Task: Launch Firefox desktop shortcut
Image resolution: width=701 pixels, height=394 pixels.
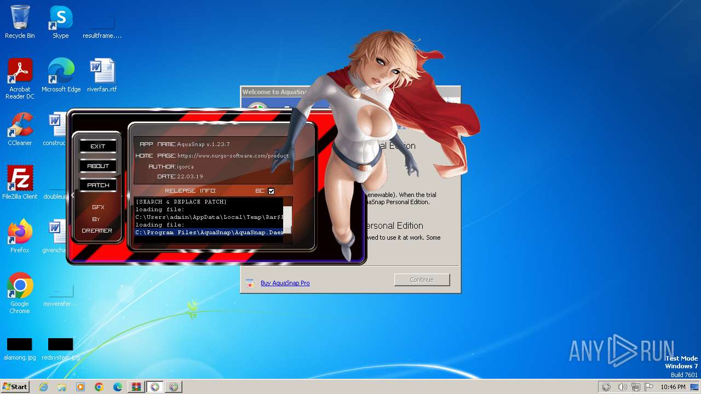Action: click(20, 236)
